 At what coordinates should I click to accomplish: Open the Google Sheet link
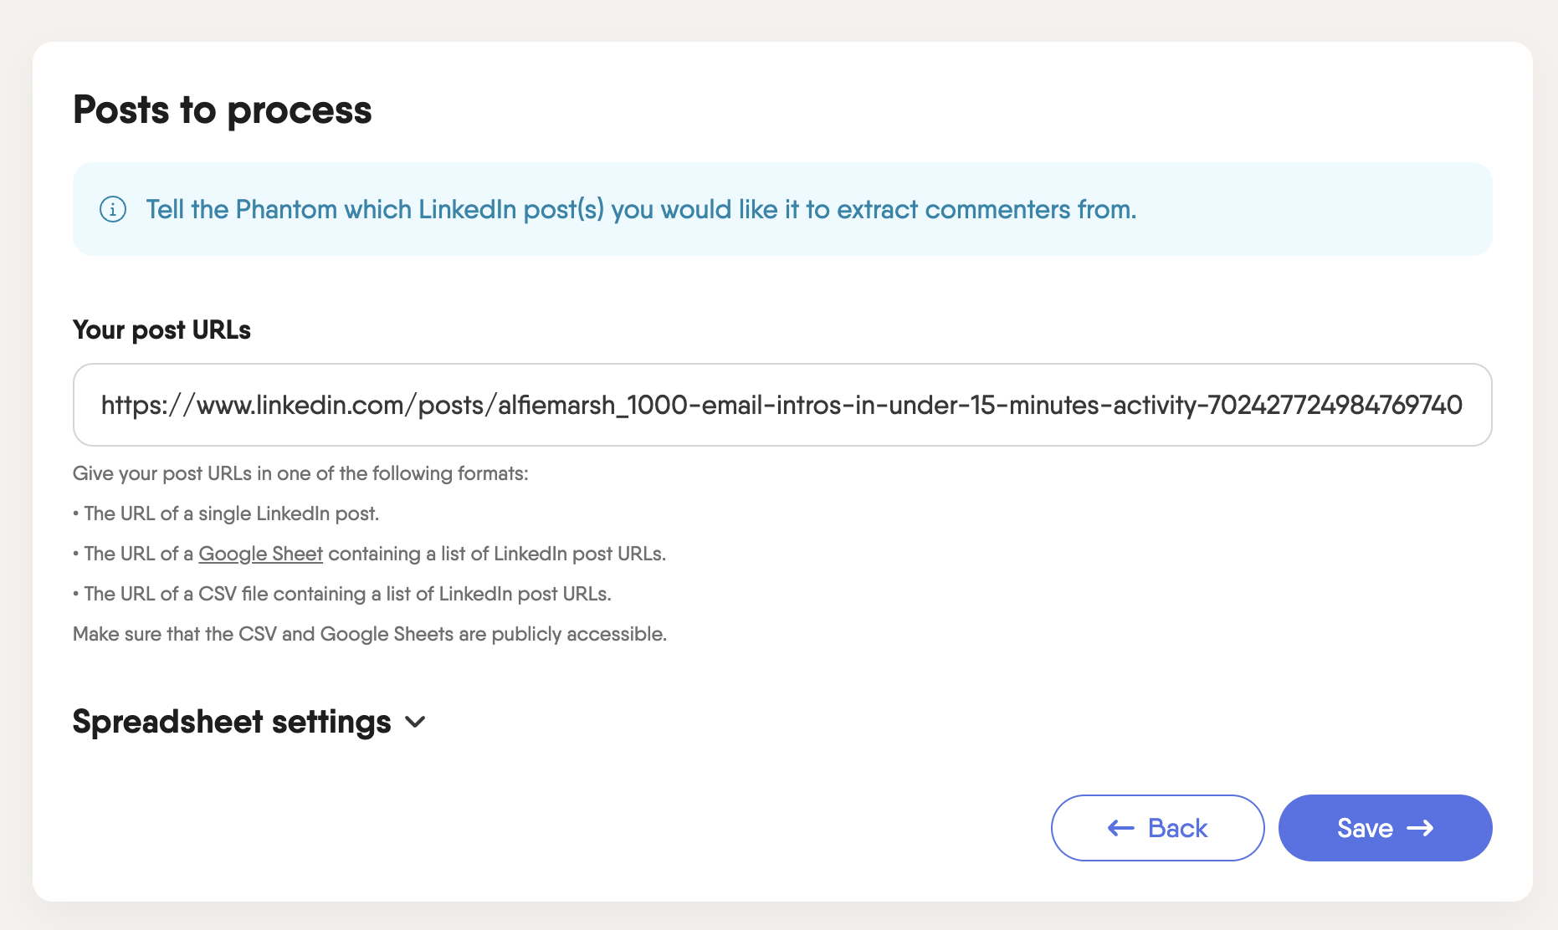point(260,554)
